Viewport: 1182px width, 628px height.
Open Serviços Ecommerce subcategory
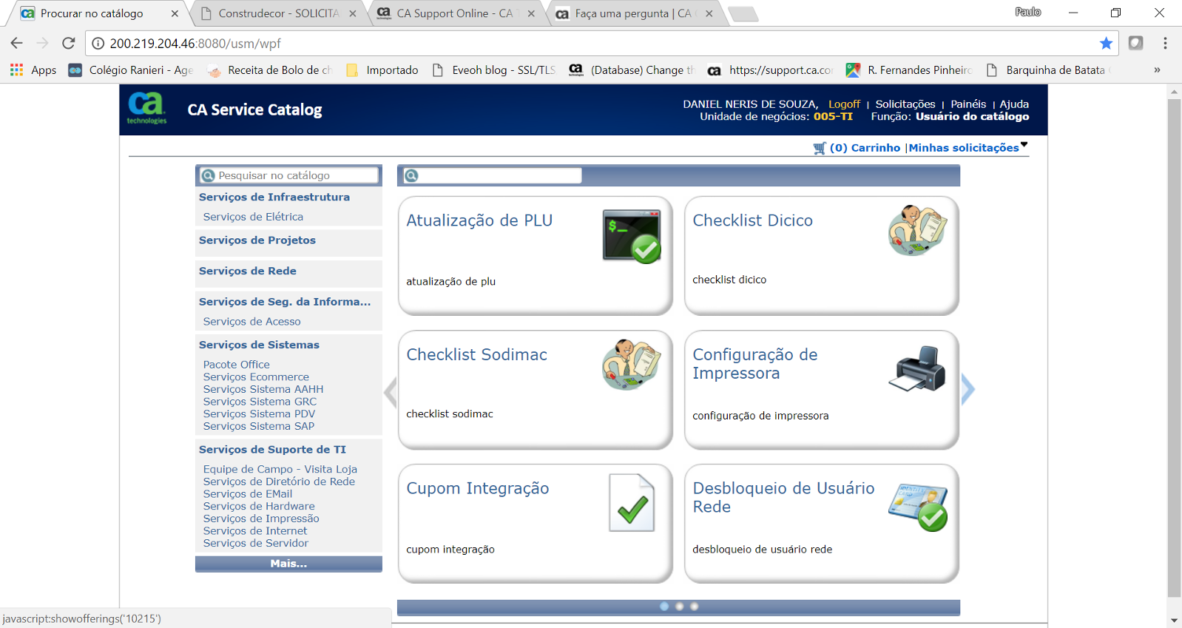(256, 377)
